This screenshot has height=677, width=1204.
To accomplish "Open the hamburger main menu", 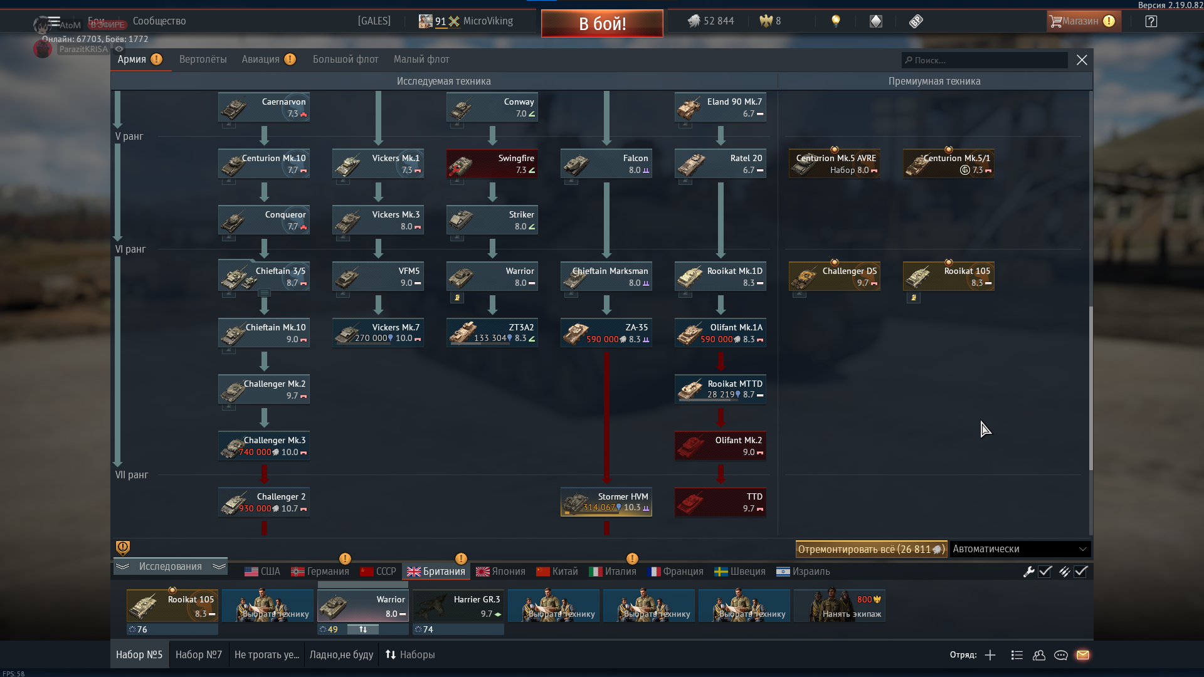I will point(54,21).
